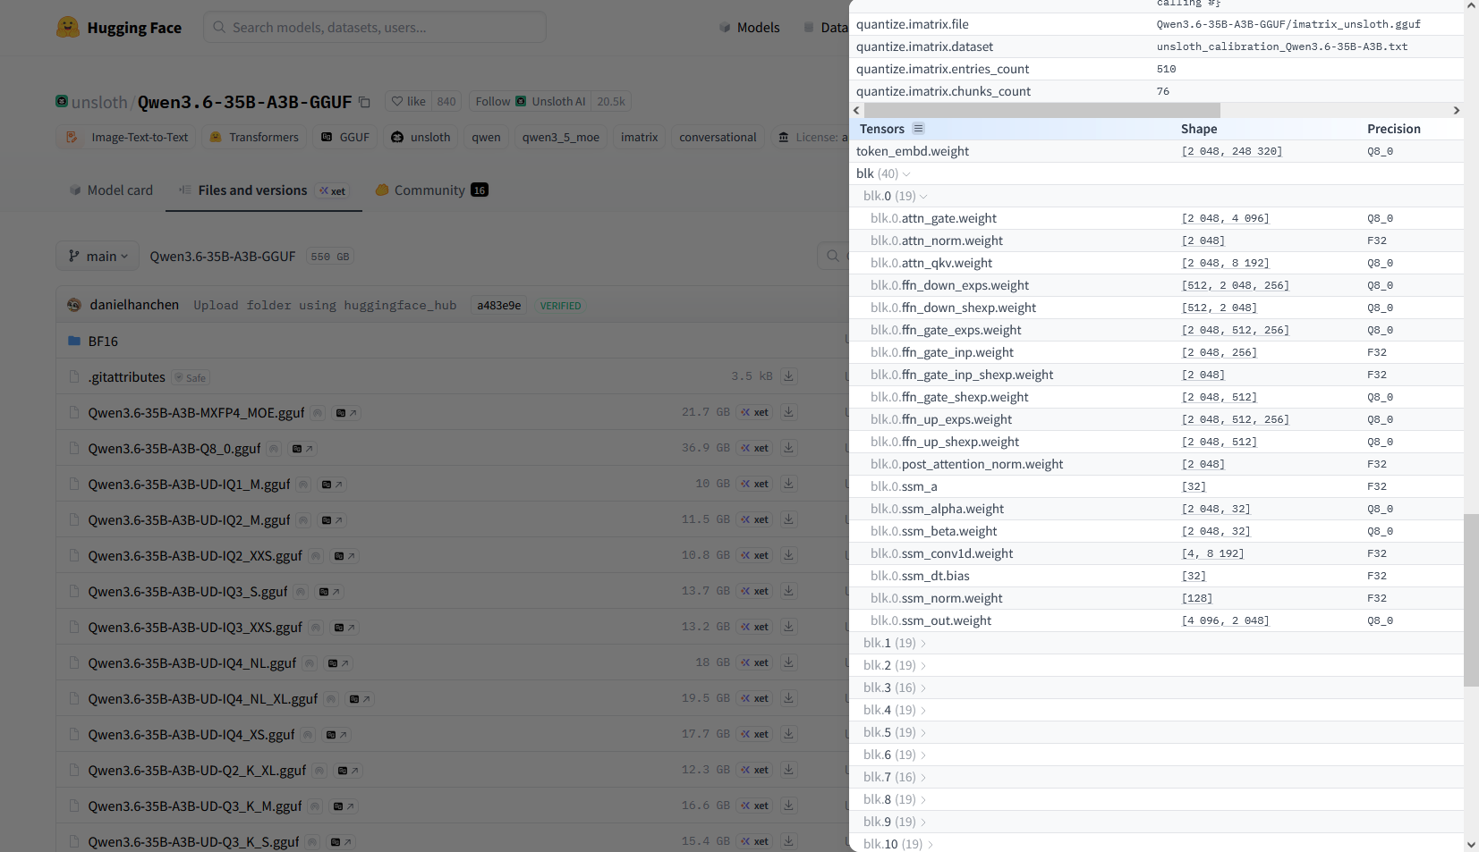Click the left arrow of horizontal scrollbar
The width and height of the screenshot is (1479, 852).
click(856, 110)
